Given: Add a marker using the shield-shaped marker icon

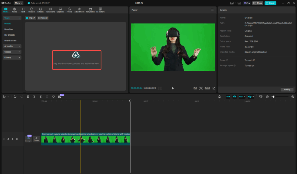Looking at the screenshot, I should click(53, 97).
